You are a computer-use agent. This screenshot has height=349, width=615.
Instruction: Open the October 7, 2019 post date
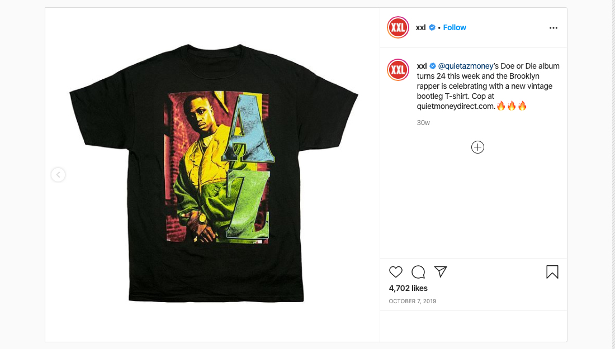tap(412, 301)
